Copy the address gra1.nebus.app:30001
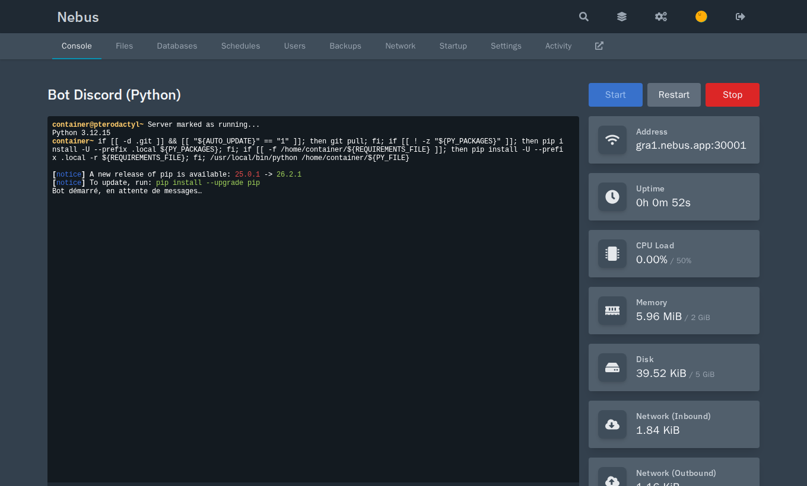Image resolution: width=807 pixels, height=486 pixels. [x=691, y=145]
